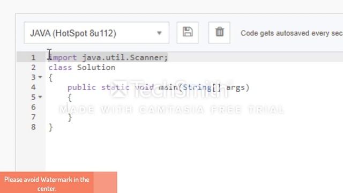Viewport: 343px width, 193px height.
Task: Delete code using trash can icon
Action: 219,33
